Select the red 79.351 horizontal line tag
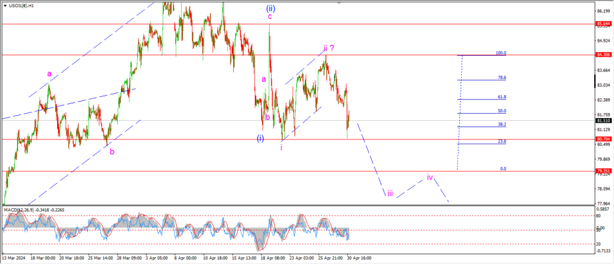 pyautogui.click(x=603, y=171)
